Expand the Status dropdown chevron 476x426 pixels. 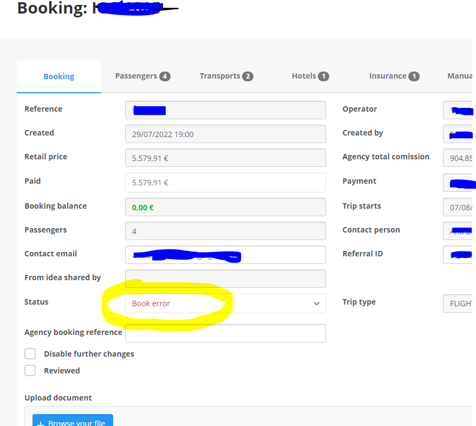click(317, 304)
